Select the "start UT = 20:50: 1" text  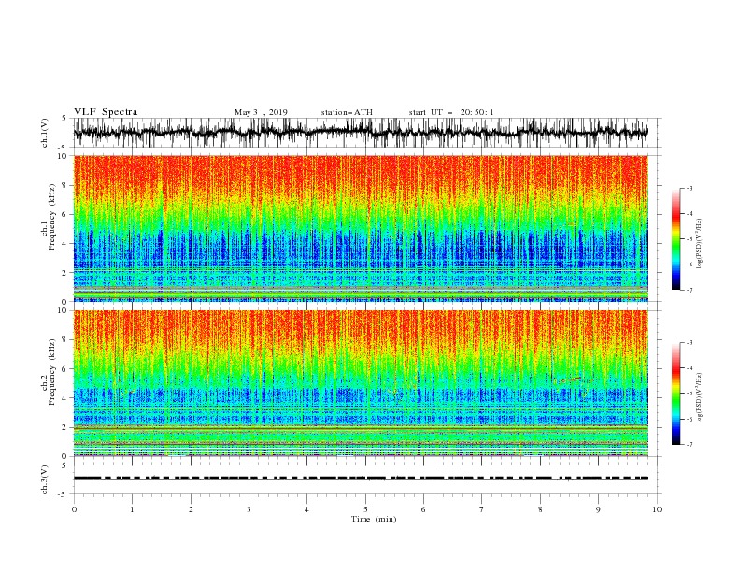pos(451,112)
